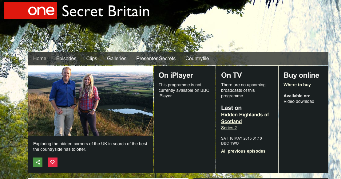Screen dimensions: 341x179
Task: View All previous episodes
Action: 243,151
